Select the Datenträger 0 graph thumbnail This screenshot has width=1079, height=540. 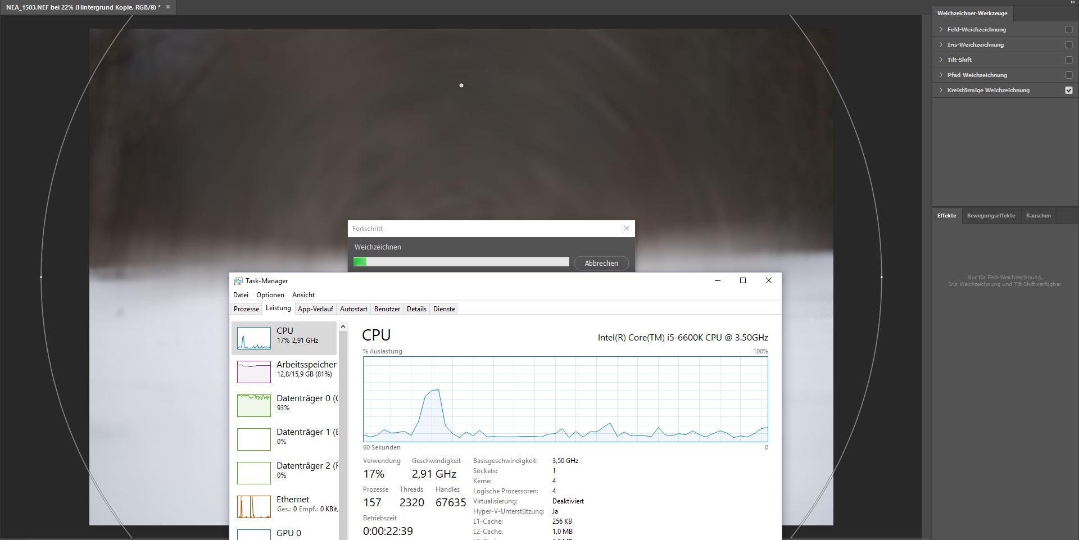254,406
